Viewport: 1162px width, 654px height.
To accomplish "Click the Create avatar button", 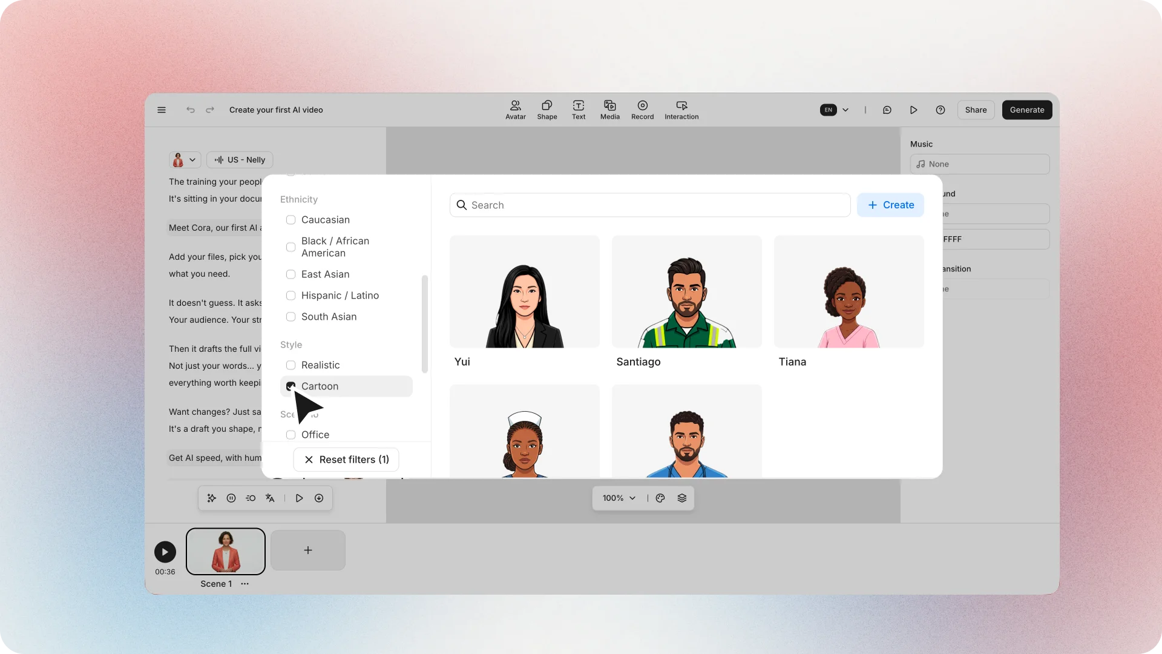I will point(890,205).
